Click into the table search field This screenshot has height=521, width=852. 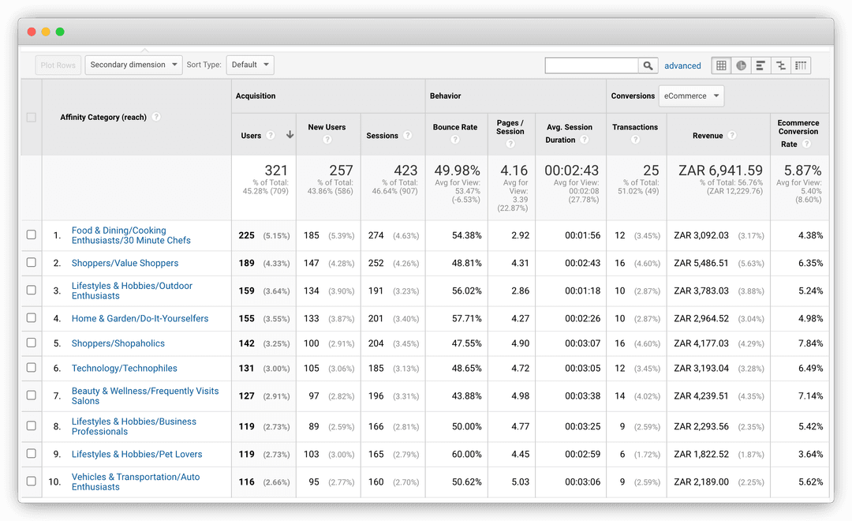click(591, 66)
